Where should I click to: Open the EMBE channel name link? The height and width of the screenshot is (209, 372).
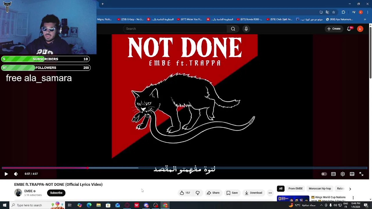[x=28, y=191]
